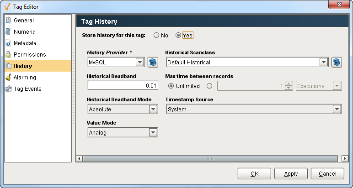Expand the Historical Deadband Mode dropdown
This screenshot has height=188, width=353.
click(x=153, y=110)
